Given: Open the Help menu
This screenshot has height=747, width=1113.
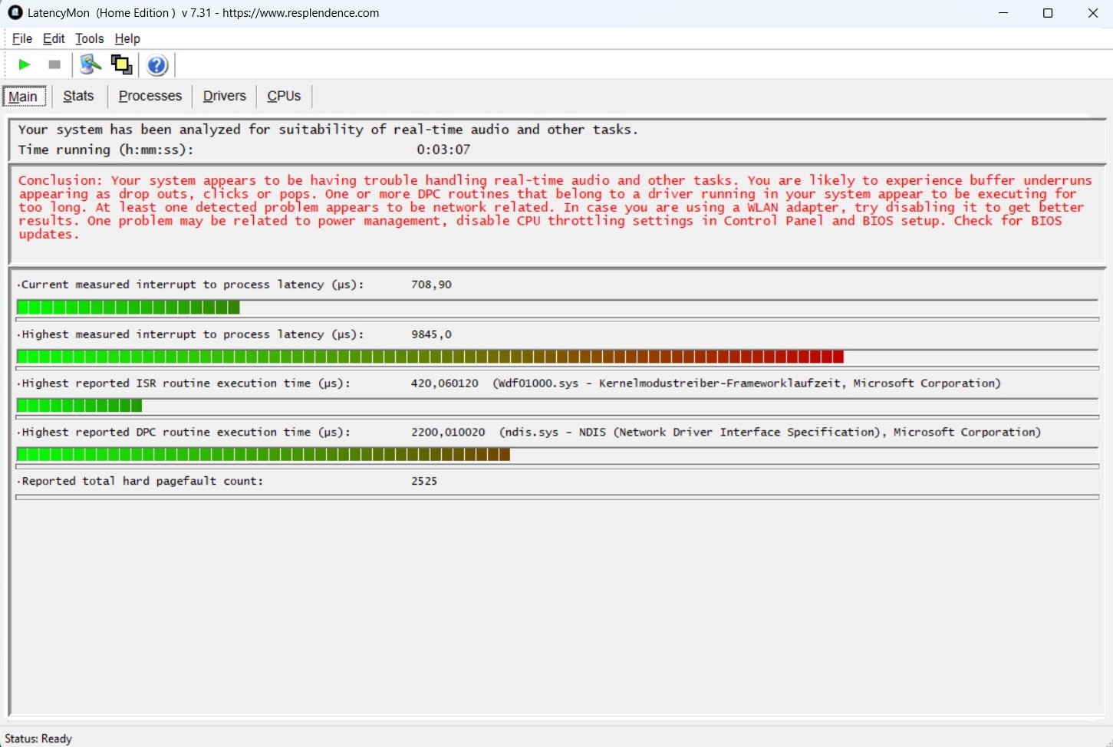Looking at the screenshot, I should pyautogui.click(x=127, y=39).
